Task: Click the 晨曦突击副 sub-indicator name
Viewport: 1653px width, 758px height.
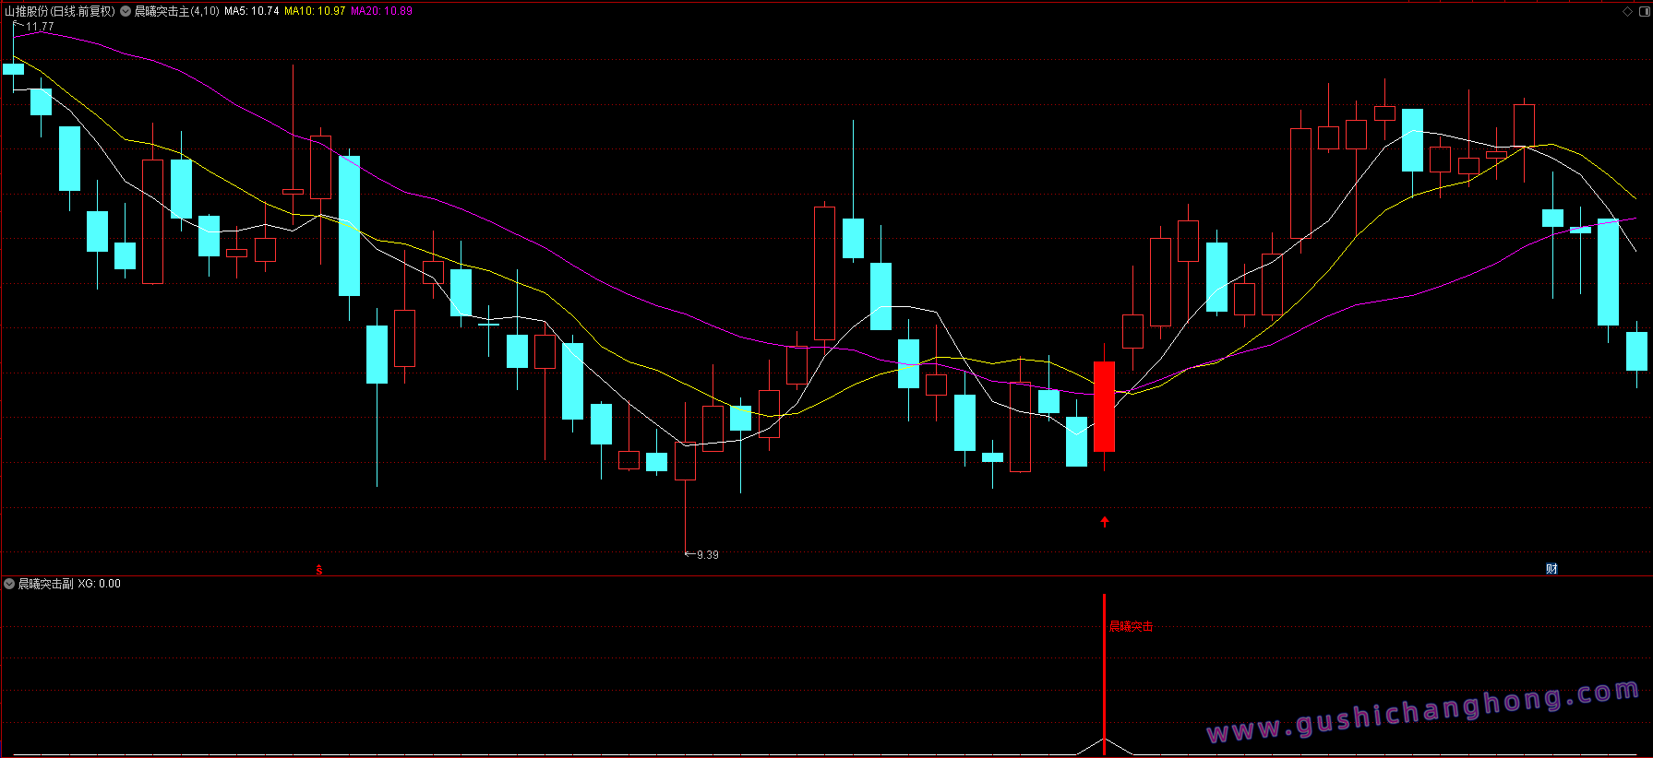Action: click(46, 584)
